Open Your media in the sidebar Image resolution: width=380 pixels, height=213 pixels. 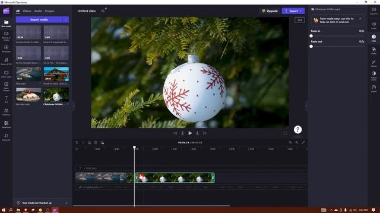7,24
